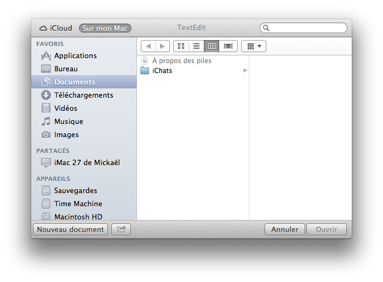Open the Musique folder
Viewport: 383px width, 282px height.
click(68, 121)
